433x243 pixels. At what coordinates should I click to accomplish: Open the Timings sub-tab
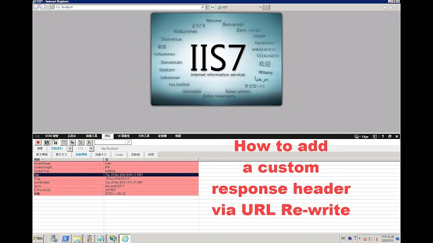[x=151, y=155]
